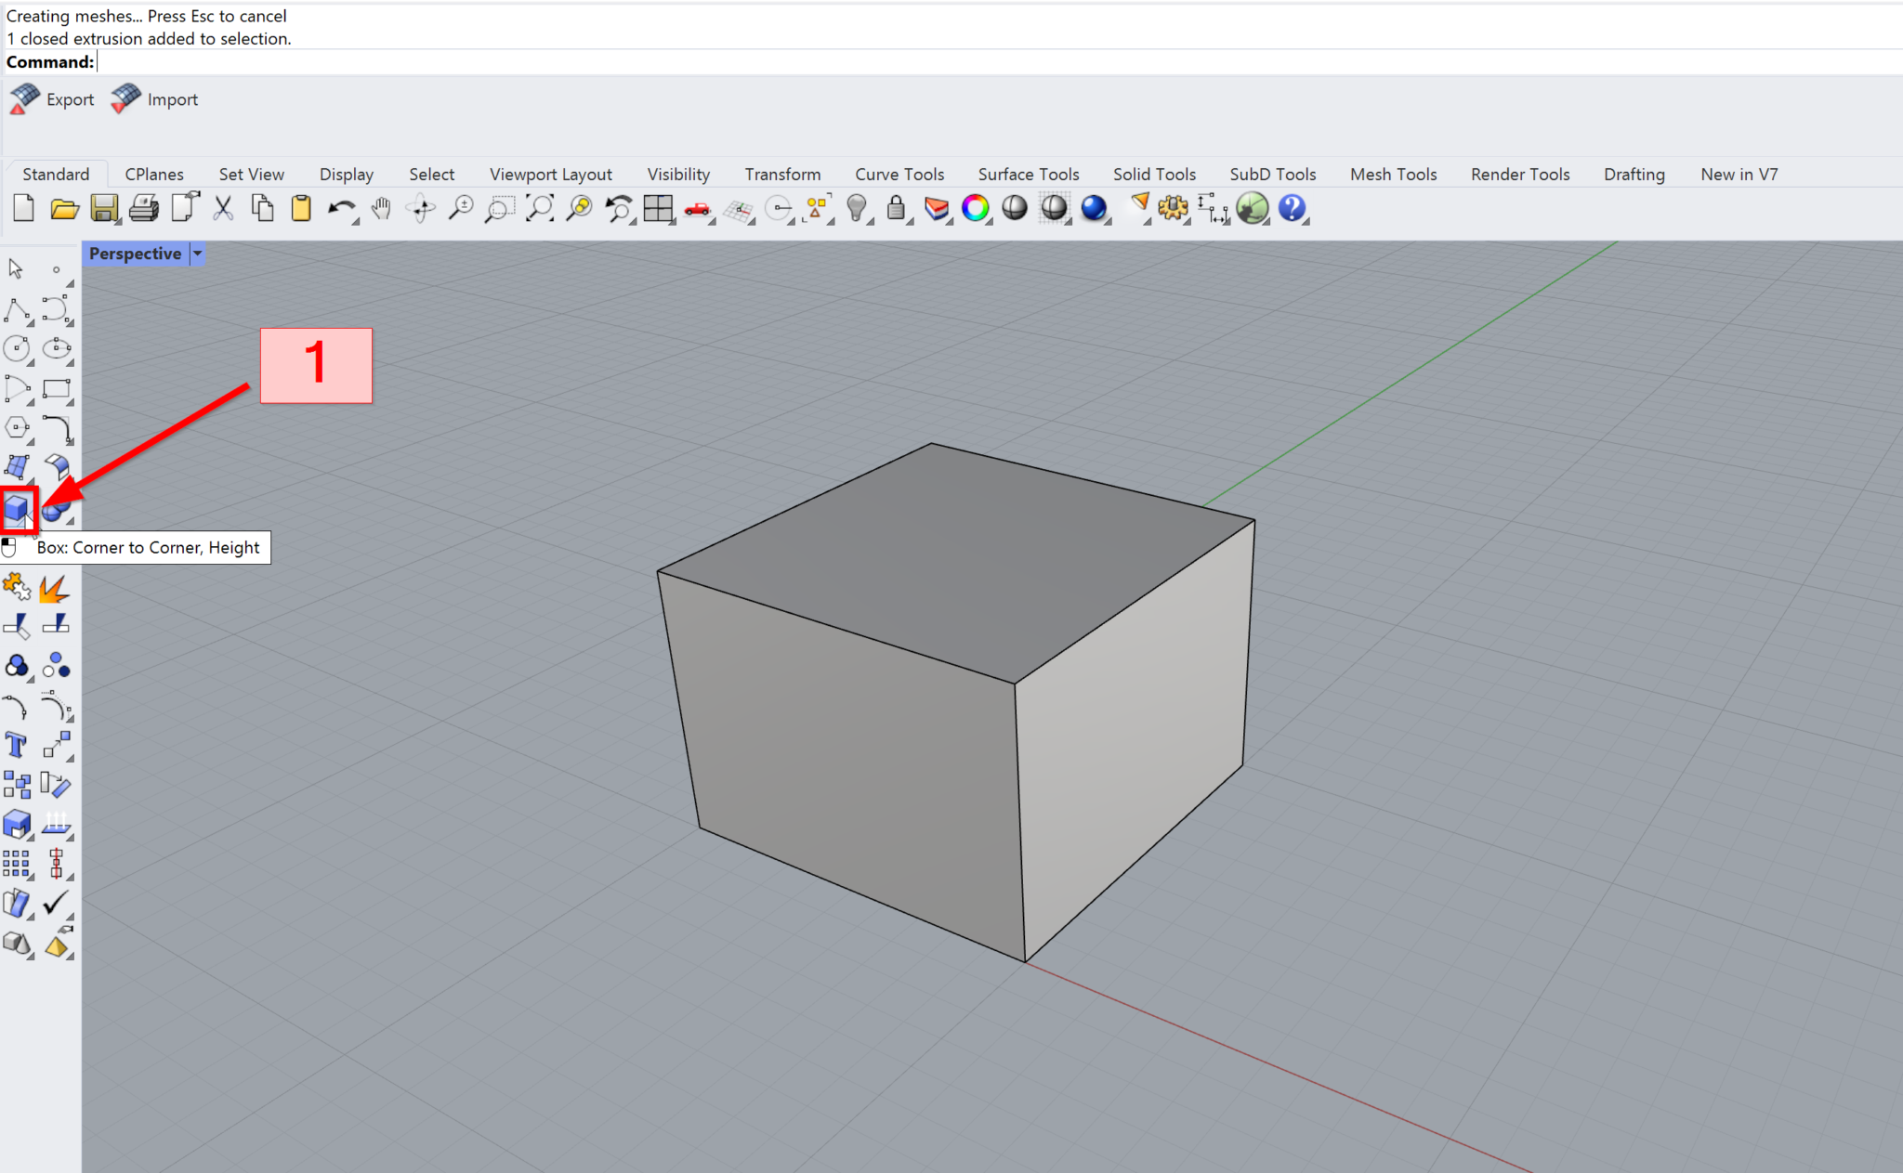1903x1173 pixels.
Task: Select the Text object tool
Action: click(x=16, y=744)
